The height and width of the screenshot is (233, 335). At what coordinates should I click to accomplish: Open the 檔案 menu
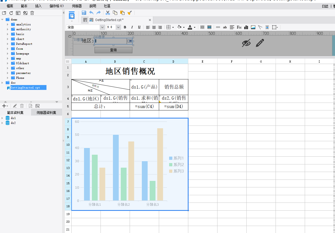click(x=10, y=6)
